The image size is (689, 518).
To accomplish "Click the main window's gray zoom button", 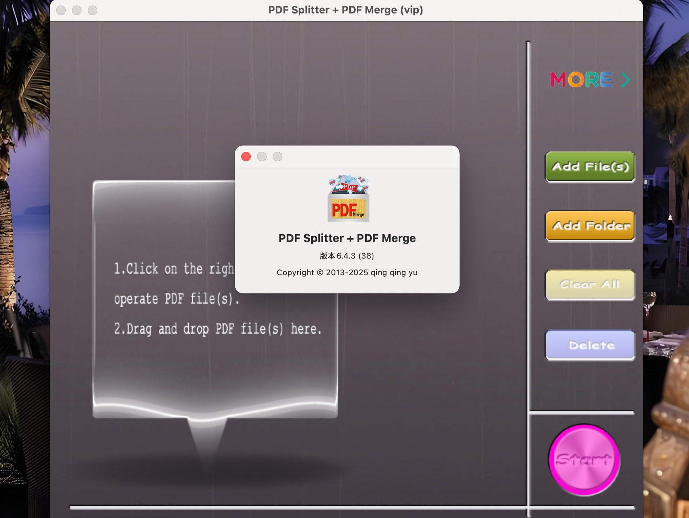I will tap(93, 10).
